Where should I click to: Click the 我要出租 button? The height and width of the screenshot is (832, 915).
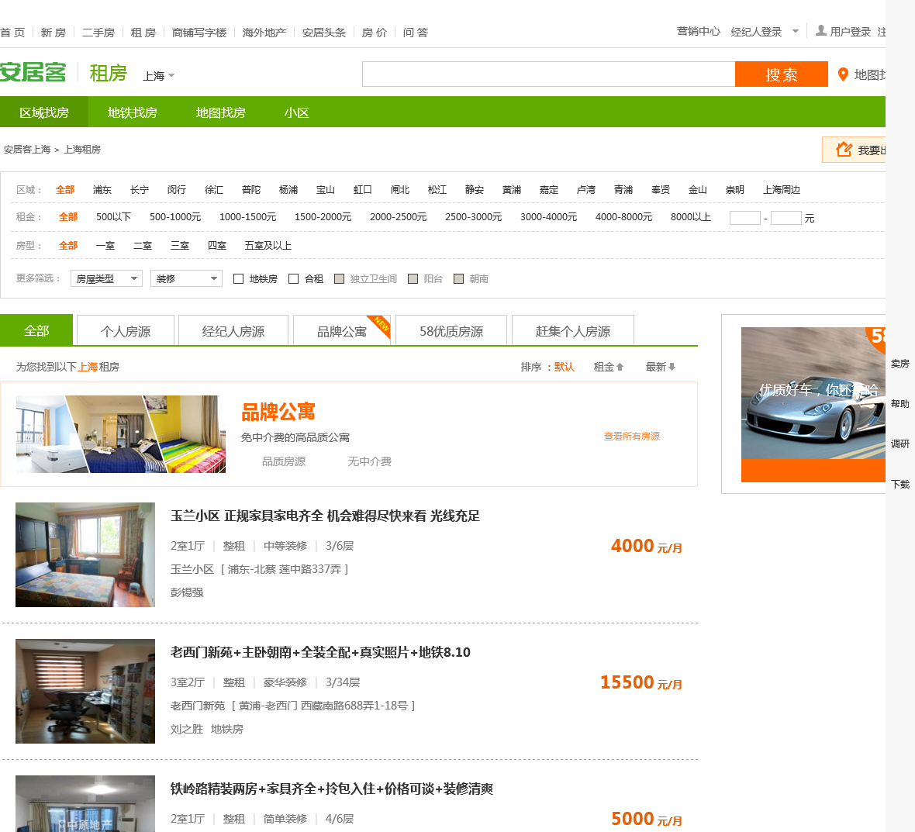pyautogui.click(x=855, y=150)
